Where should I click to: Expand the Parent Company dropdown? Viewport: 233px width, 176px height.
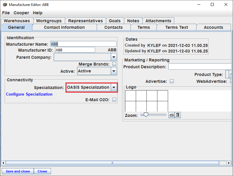[114, 57]
